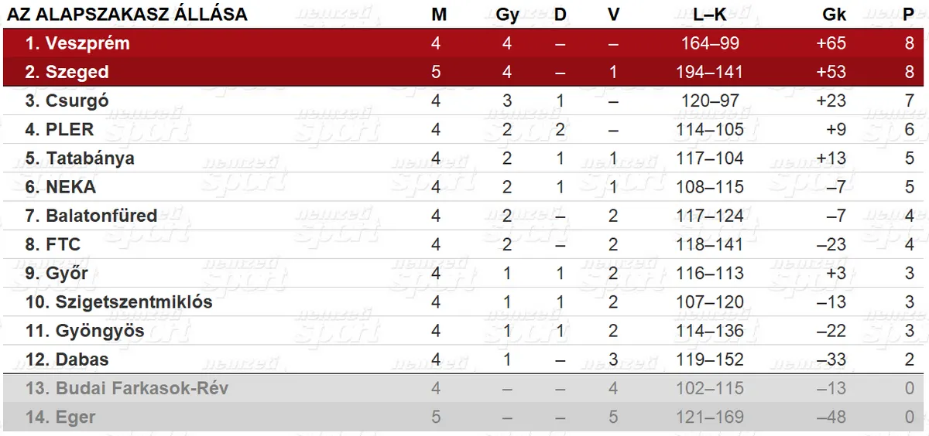Click the P points column header
The width and height of the screenshot is (929, 436).
[909, 15]
